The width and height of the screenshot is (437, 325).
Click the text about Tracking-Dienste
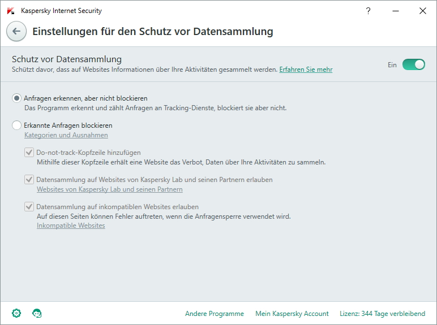[x=156, y=108]
